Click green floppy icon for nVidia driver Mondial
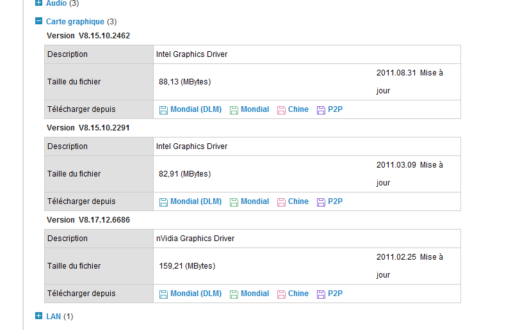511x330 pixels. coord(234,294)
